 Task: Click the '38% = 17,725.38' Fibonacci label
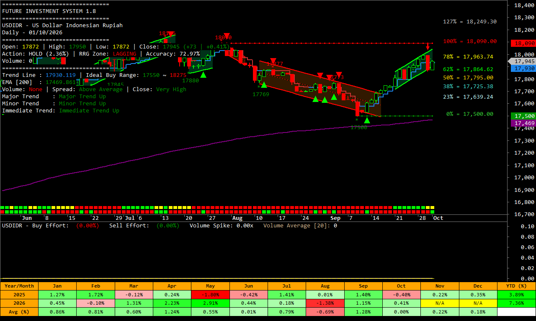(468, 87)
